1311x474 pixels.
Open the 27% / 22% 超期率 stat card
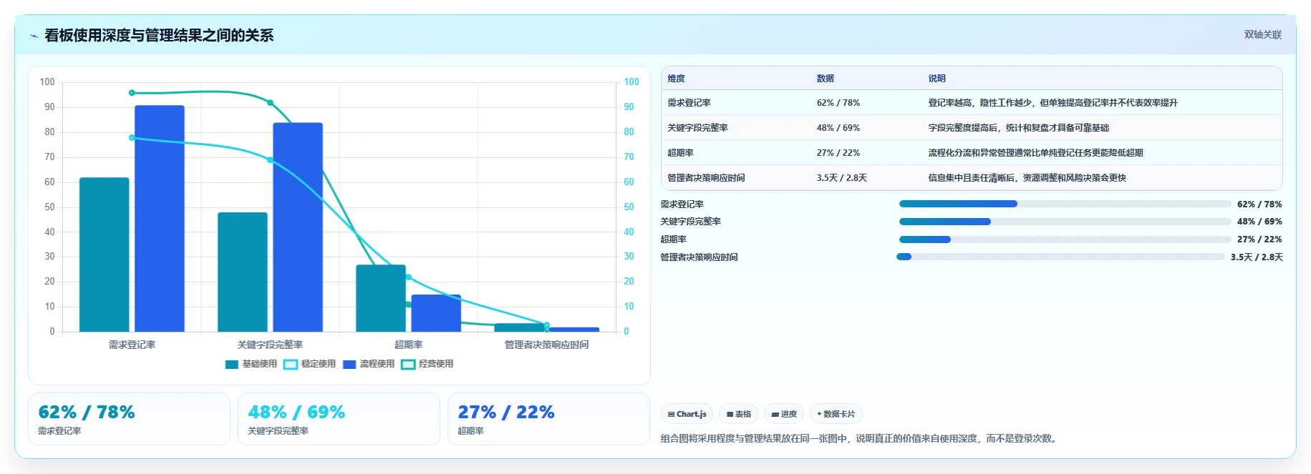point(548,419)
